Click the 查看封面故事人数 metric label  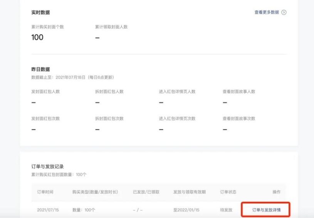239,92
